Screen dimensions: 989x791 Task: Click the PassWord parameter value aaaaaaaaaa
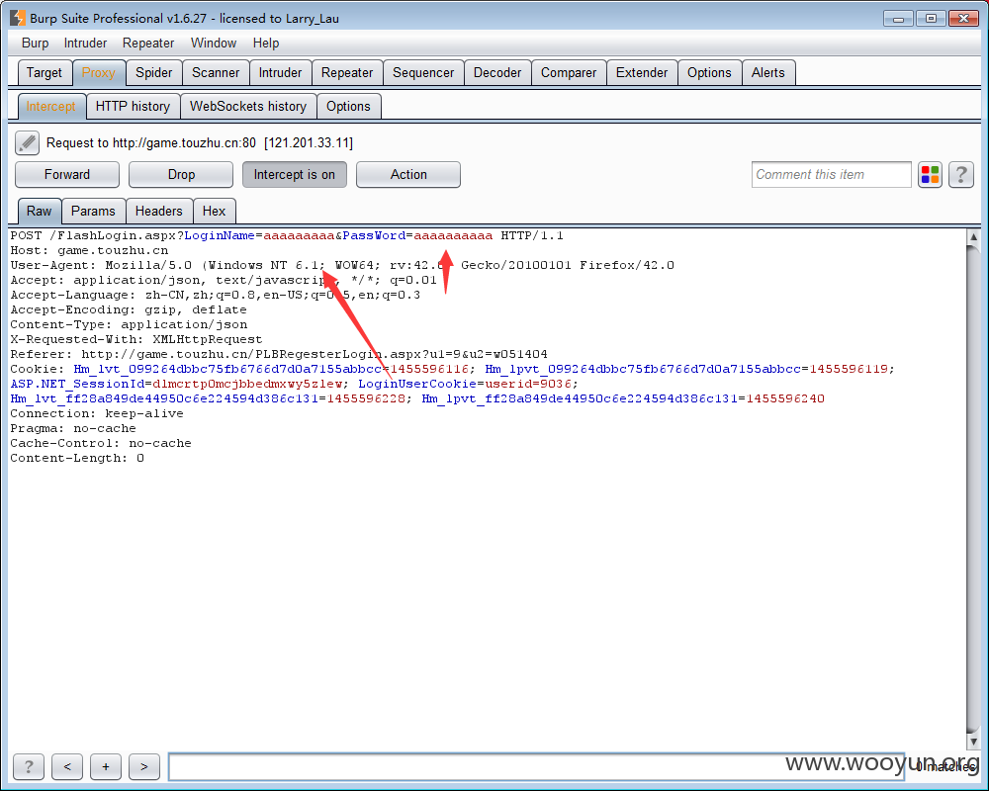(454, 236)
